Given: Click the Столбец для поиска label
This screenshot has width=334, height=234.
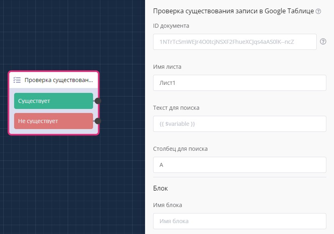Looking at the screenshot, I should tap(180, 149).
